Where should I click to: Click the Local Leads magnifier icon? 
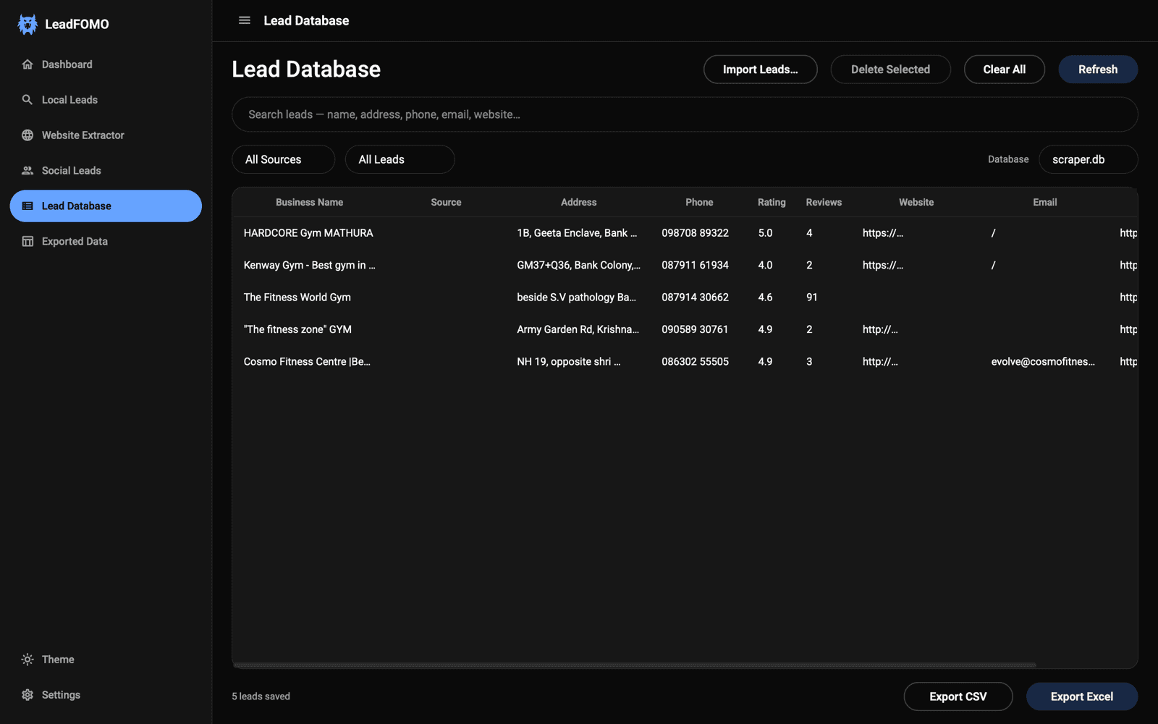pyautogui.click(x=28, y=100)
